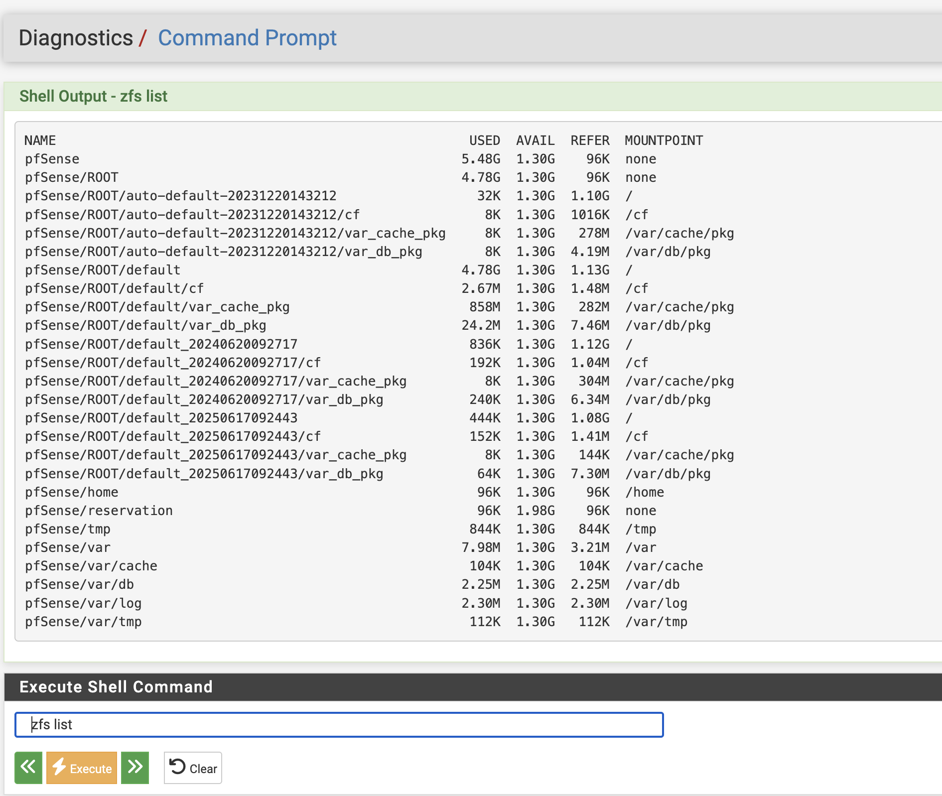Select the pfSense/tmp dataset name
Screen dimensions: 942x796
click(x=68, y=529)
